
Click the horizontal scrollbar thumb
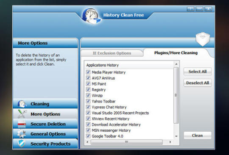coord(127,142)
